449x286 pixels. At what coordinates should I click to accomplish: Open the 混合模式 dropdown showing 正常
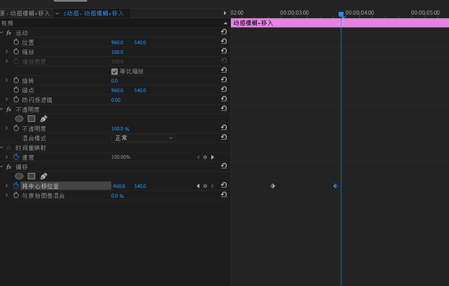point(143,138)
